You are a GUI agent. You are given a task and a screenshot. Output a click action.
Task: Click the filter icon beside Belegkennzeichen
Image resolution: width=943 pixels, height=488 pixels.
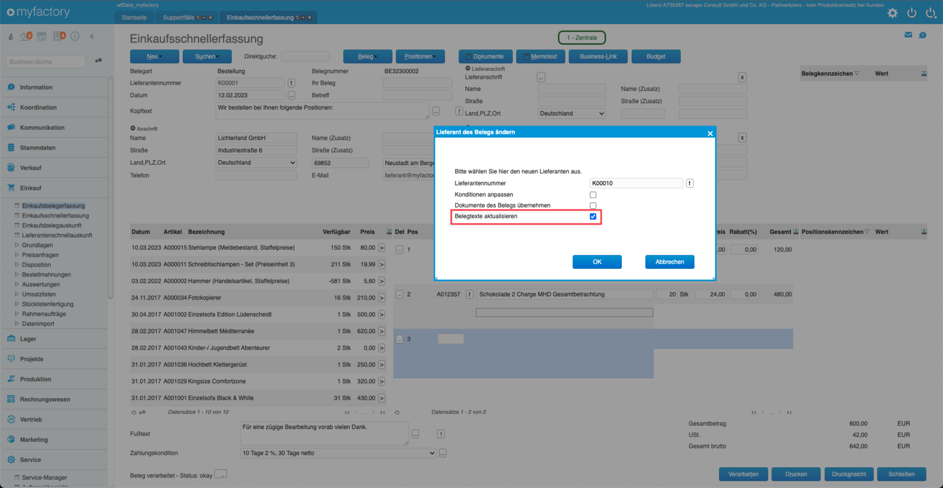click(857, 74)
